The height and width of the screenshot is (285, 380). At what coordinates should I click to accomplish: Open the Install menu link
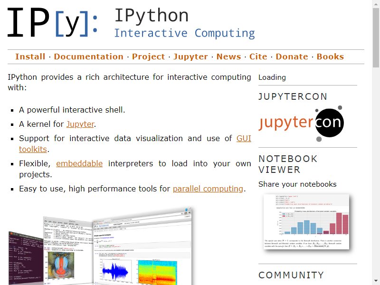[x=30, y=57]
